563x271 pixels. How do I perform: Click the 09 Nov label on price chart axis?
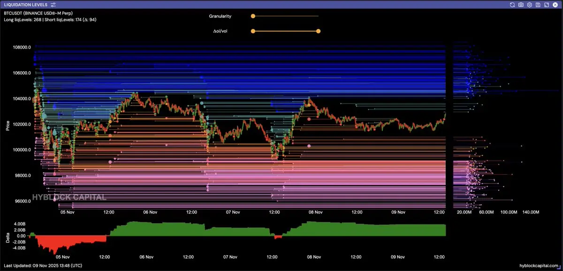[398, 212]
